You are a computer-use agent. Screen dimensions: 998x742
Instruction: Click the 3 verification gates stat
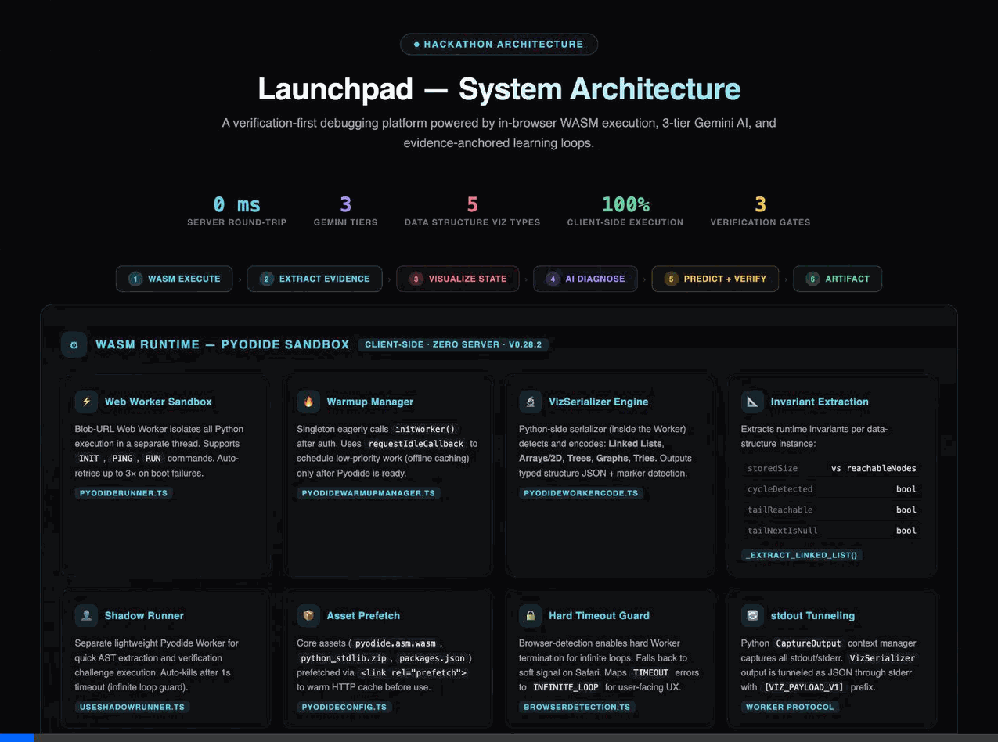coord(760,211)
